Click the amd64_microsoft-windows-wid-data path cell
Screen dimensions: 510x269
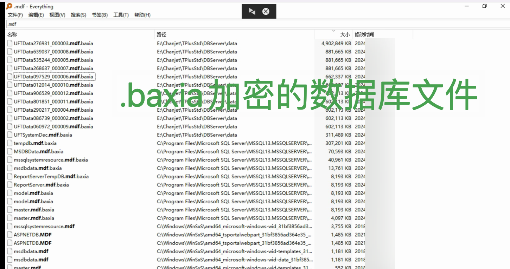pyautogui.click(x=234, y=260)
